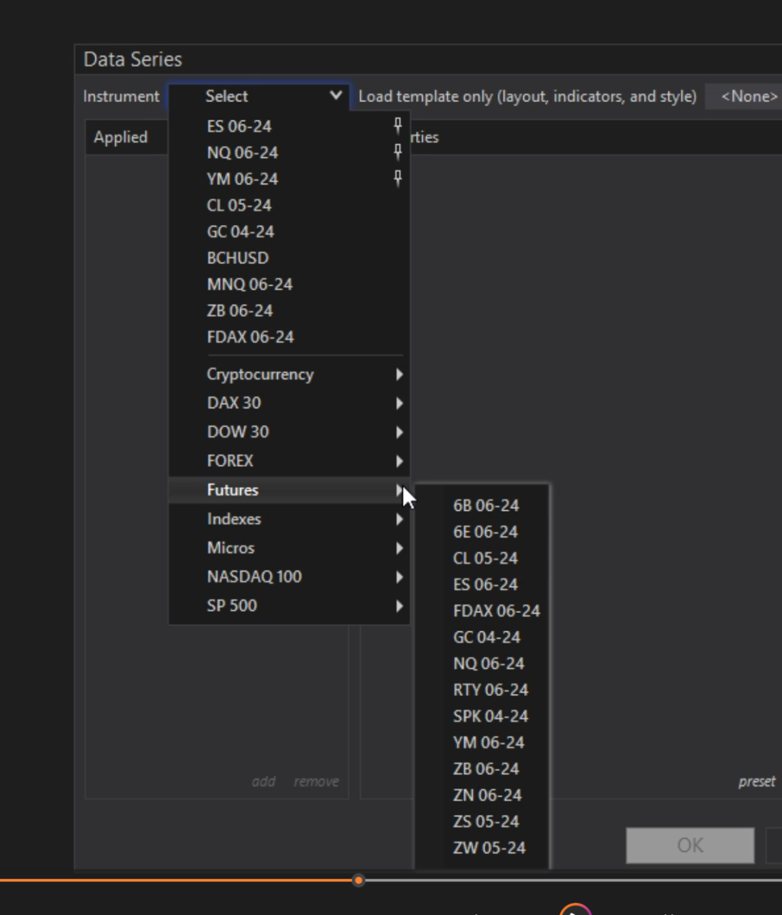Click the remove link under Applied
This screenshot has height=915, width=782.
pos(316,782)
